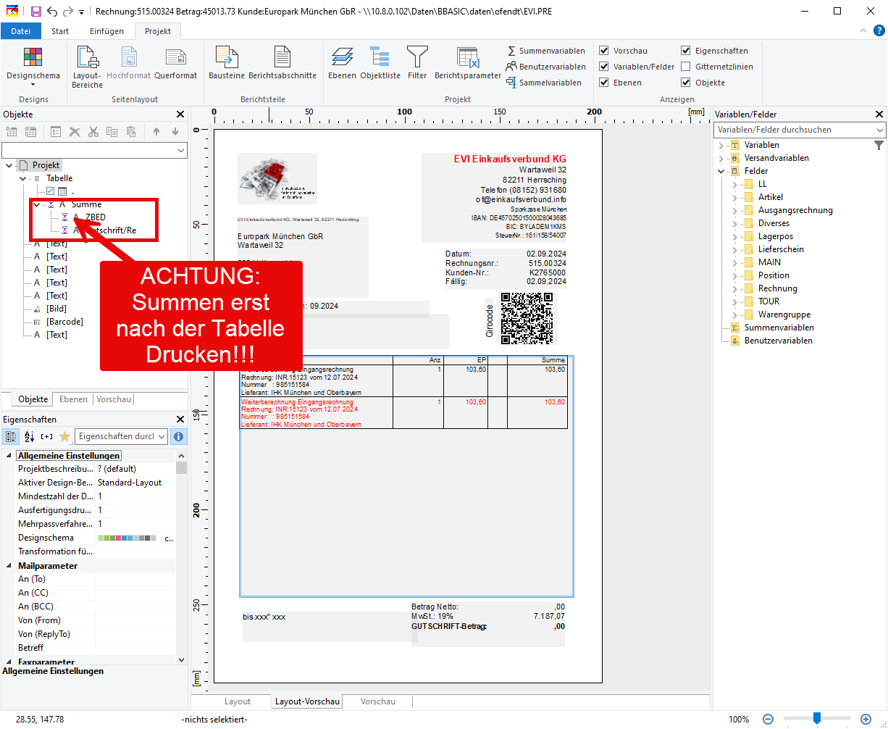The width and height of the screenshot is (888, 729).
Task: Open the Eigenschaften search dropdown
Action: [x=161, y=436]
